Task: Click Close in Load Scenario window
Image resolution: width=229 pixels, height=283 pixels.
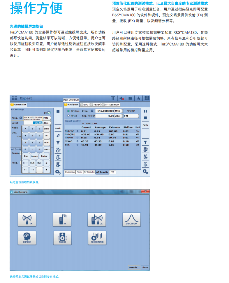Action: point(145,268)
